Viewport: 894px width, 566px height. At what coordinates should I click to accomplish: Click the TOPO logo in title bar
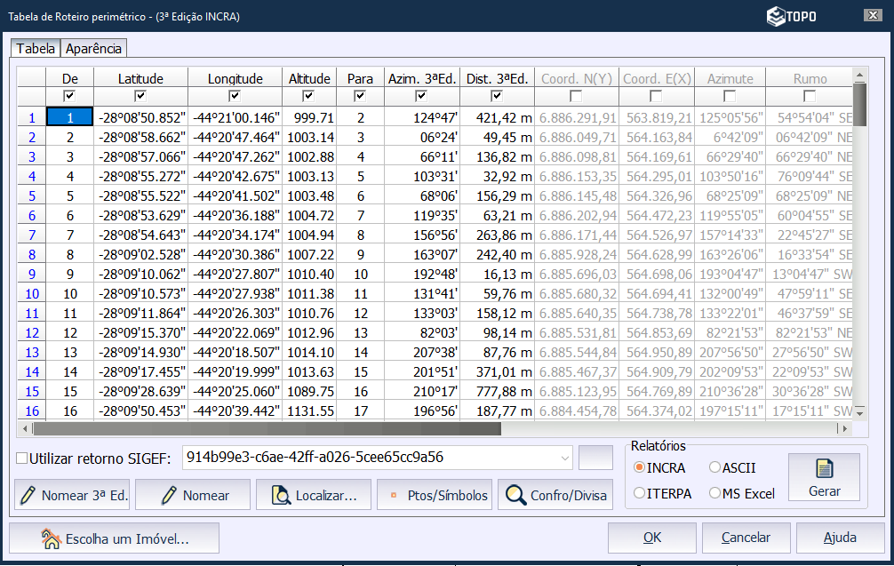click(792, 16)
